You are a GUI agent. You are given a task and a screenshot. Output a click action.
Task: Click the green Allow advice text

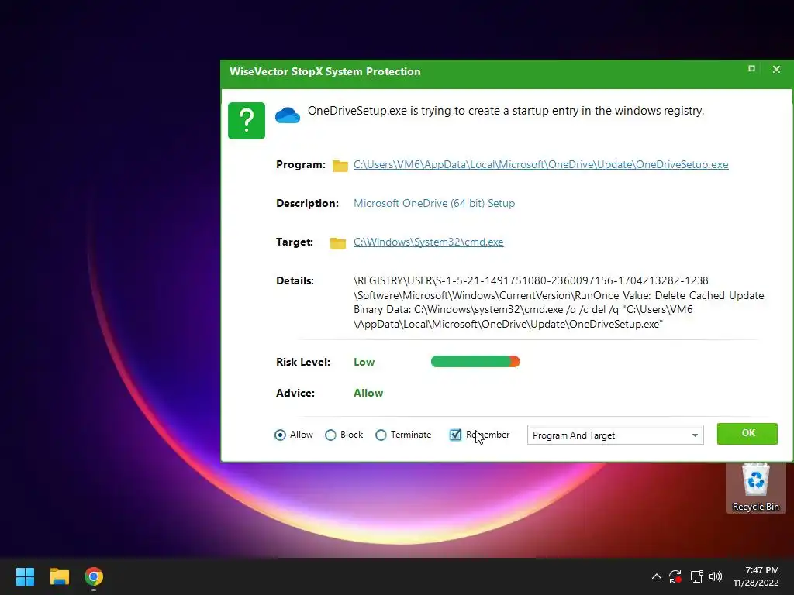click(368, 393)
